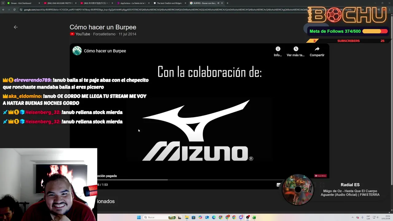Open OBS Studio from the taskbar
Image resolution: width=393 pixels, height=221 pixels.
[247, 217]
